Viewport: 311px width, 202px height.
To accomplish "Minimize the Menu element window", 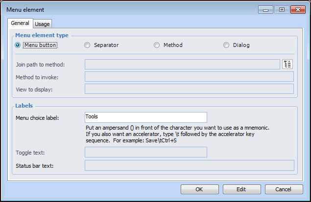I will coord(266,9).
